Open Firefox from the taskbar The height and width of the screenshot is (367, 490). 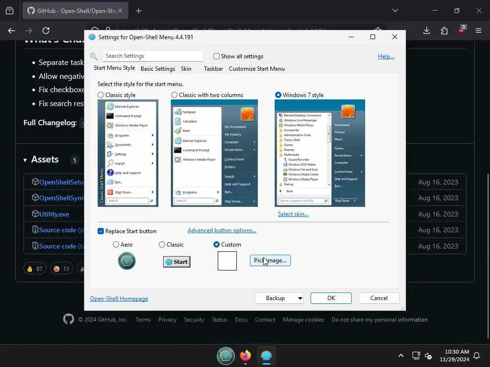pyautogui.click(x=245, y=356)
